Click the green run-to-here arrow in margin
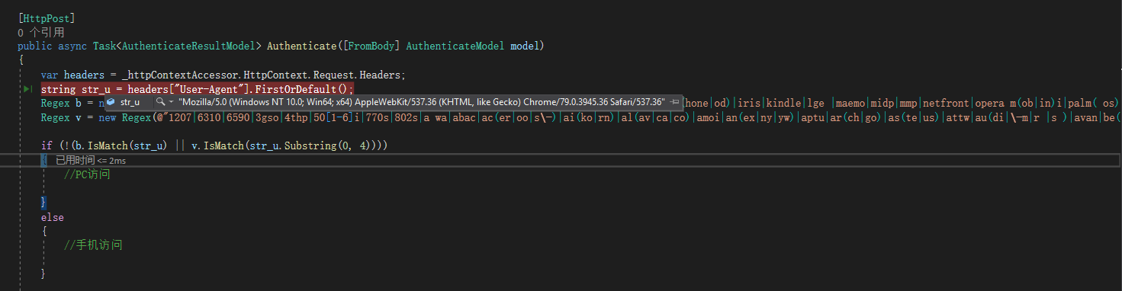The width and height of the screenshot is (1122, 291). pos(28,89)
